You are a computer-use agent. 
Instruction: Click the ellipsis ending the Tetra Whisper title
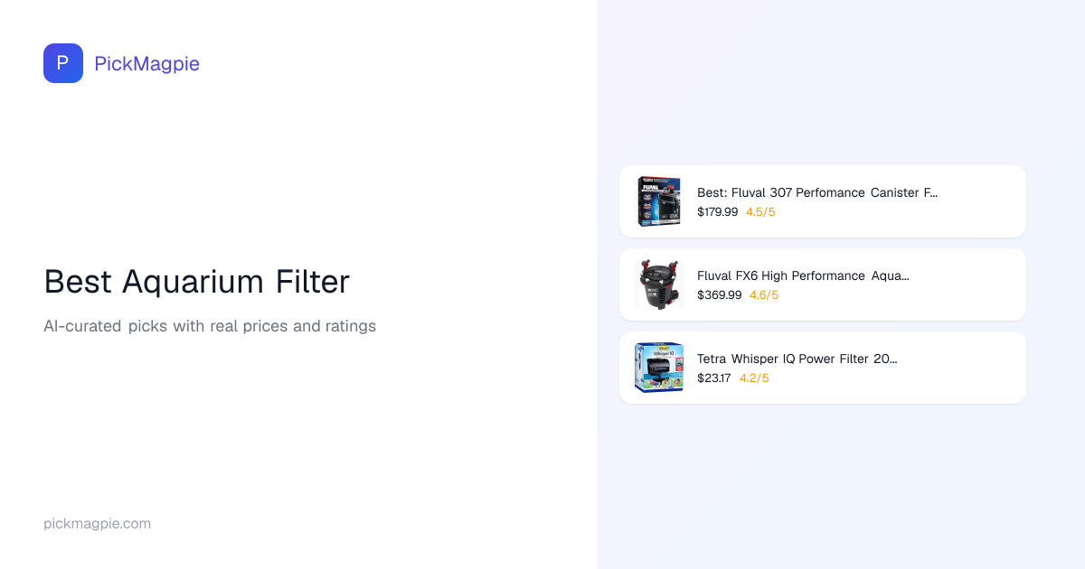coord(893,359)
